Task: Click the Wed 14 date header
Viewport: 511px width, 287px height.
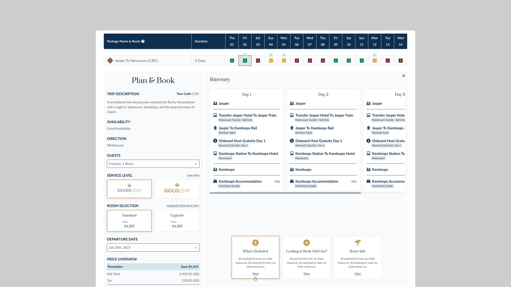Action: tap(401, 41)
